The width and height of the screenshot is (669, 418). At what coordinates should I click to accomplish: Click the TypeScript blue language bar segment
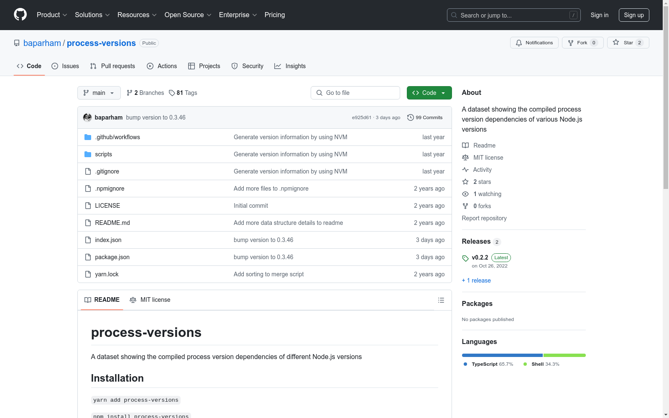click(502, 355)
